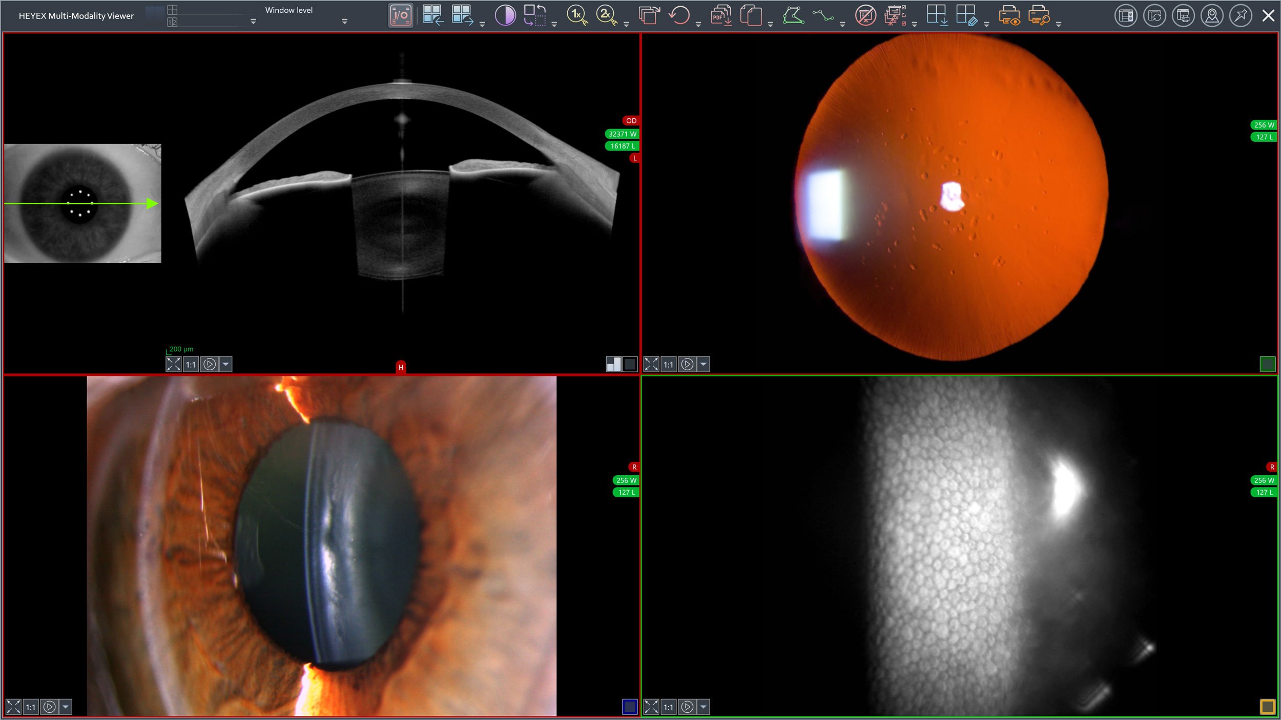Click the reset/undo circular arrow icon

(679, 15)
